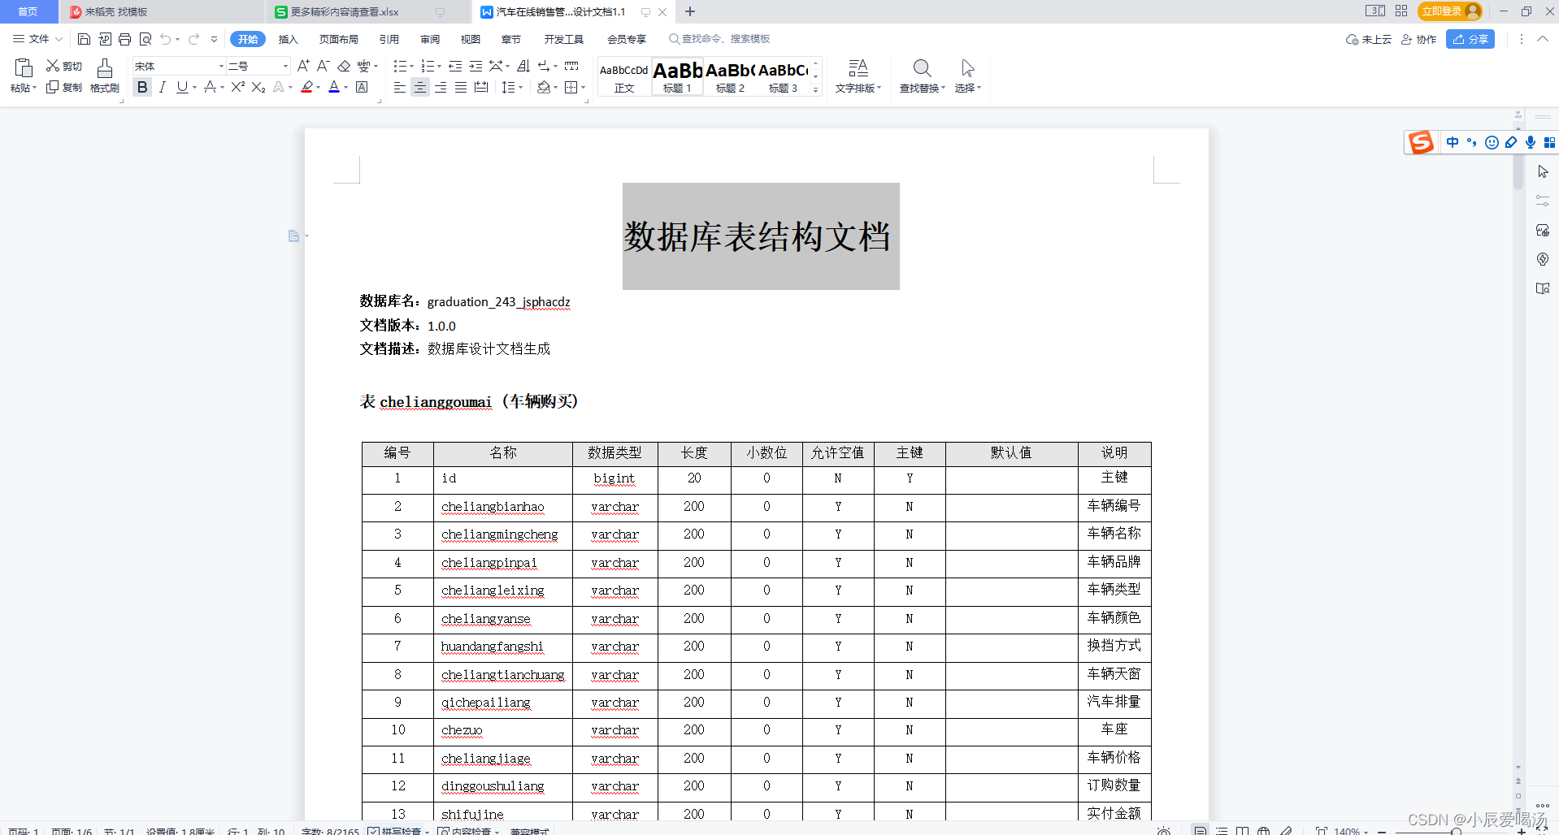Open the emoji panel on the input toolbar

click(x=1492, y=142)
